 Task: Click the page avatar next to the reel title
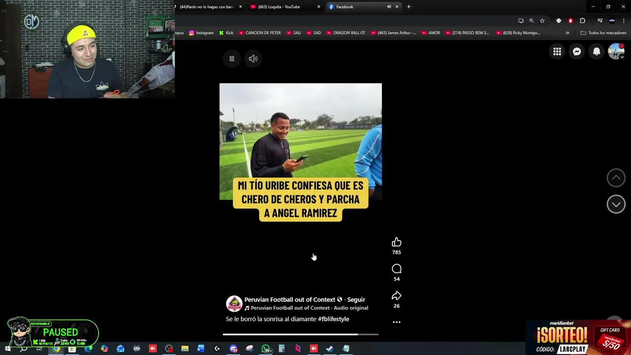(234, 304)
